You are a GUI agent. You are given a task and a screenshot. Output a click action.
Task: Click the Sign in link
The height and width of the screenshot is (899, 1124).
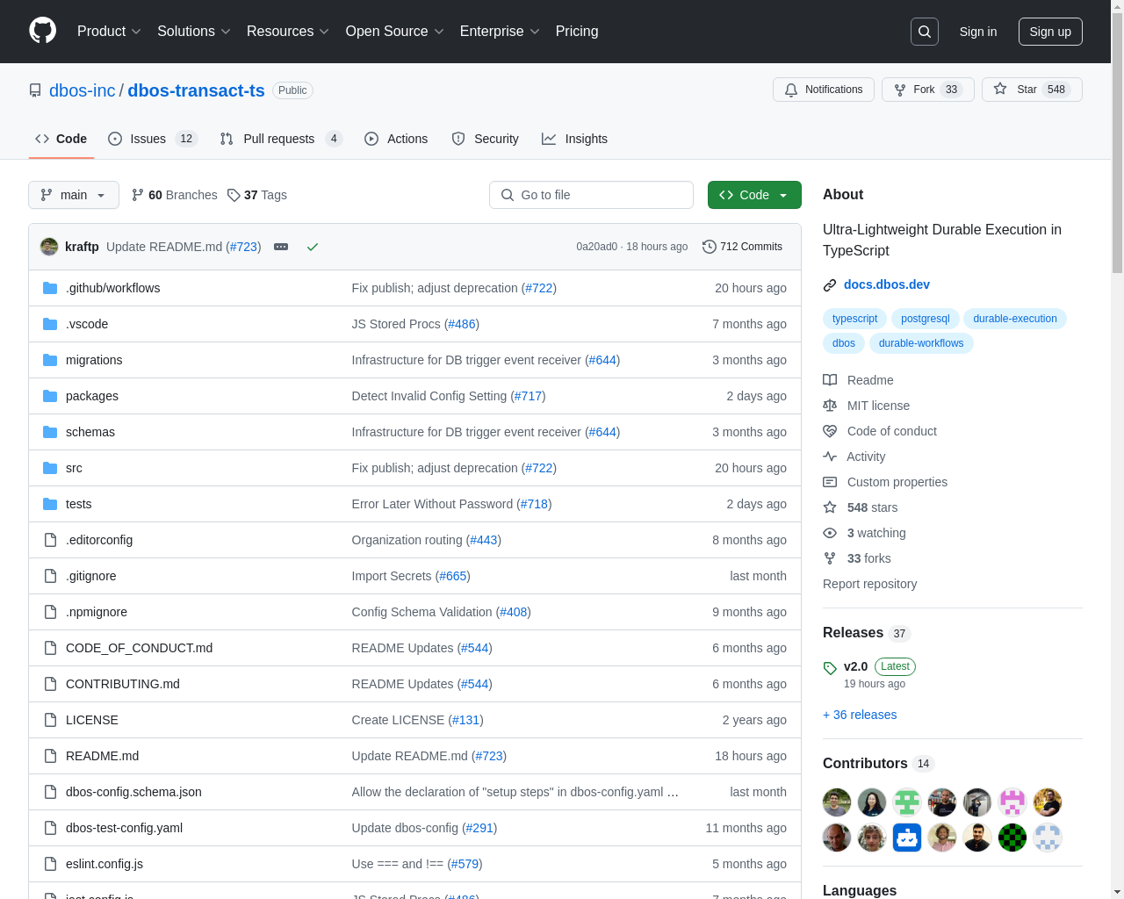tap(978, 32)
